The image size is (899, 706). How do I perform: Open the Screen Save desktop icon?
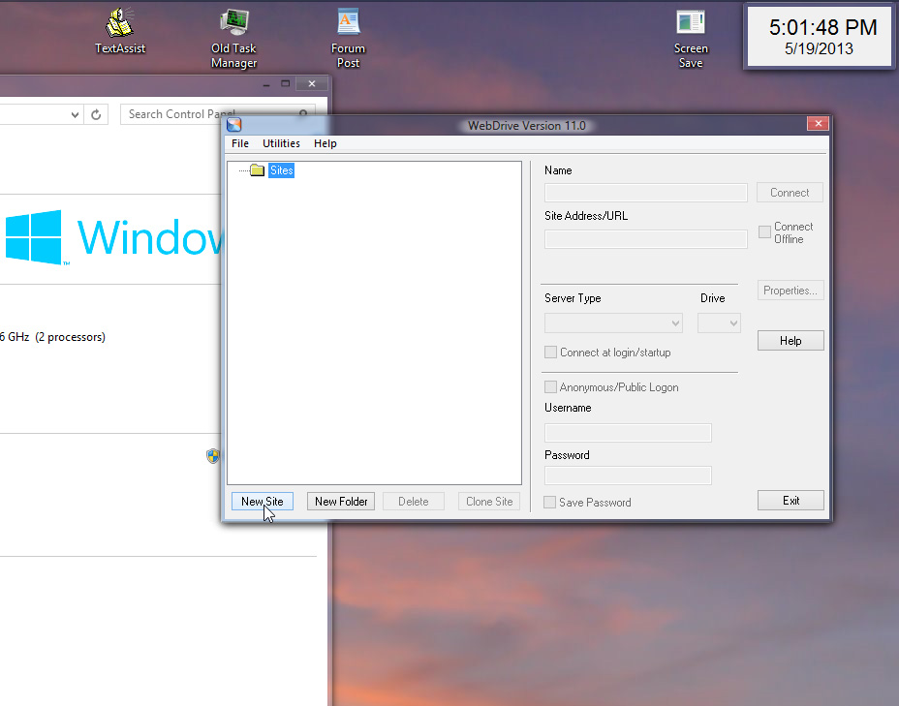pyautogui.click(x=691, y=39)
